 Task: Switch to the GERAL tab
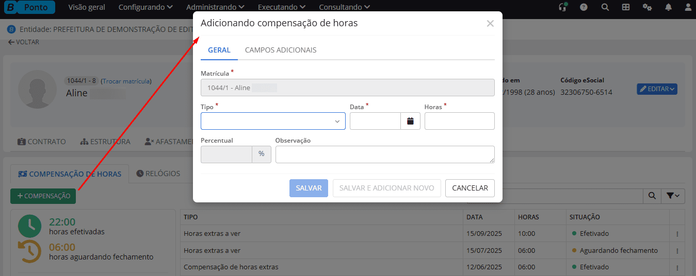(x=219, y=50)
